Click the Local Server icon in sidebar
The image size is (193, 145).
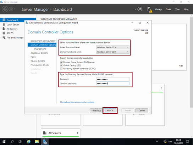click(4, 25)
